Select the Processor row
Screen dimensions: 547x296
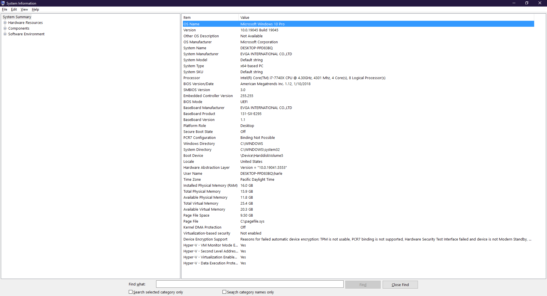pyautogui.click(x=358, y=78)
